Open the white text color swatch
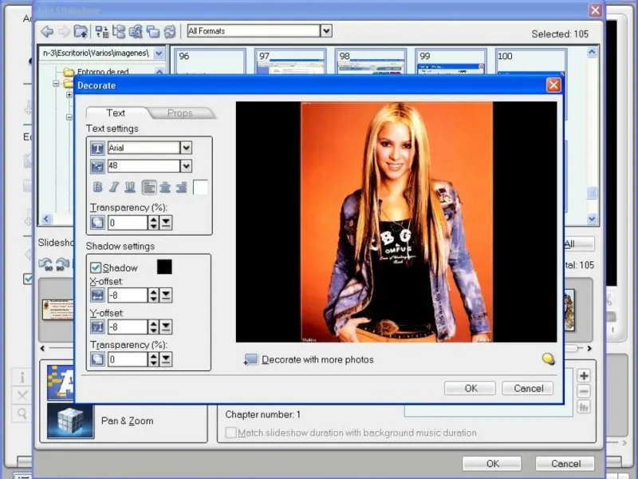The width and height of the screenshot is (638, 479). [200, 188]
